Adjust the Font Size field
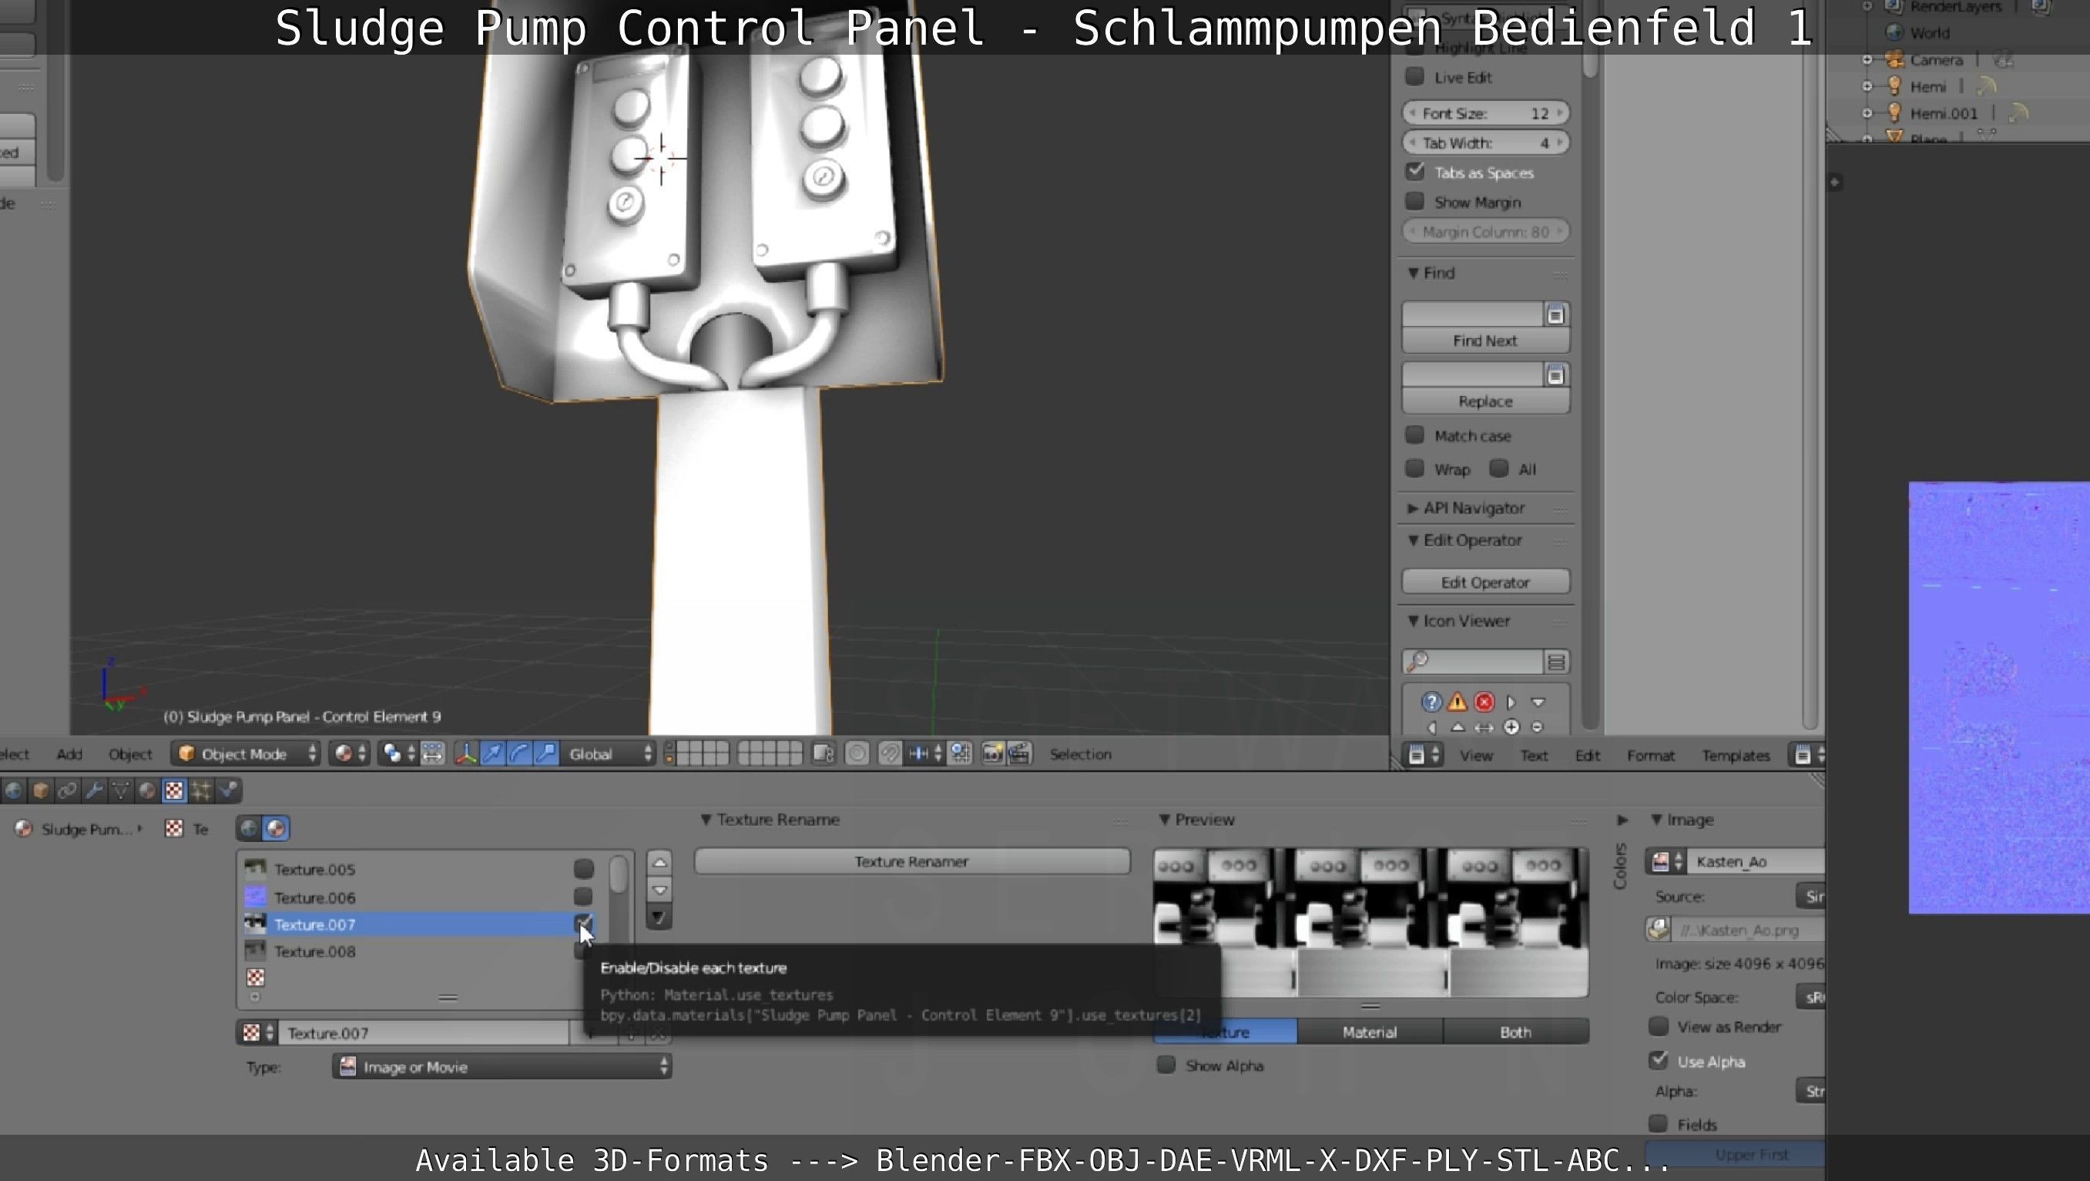Image resolution: width=2090 pixels, height=1181 pixels. click(x=1484, y=112)
